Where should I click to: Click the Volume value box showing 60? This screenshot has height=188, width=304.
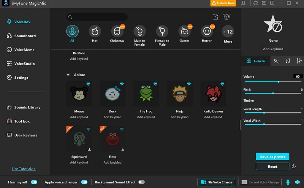[298, 76]
